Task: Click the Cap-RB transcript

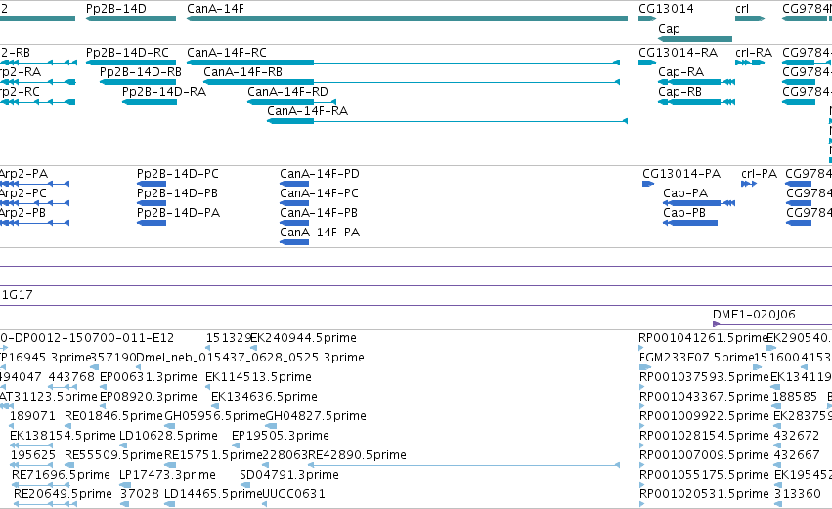Action: [697, 102]
